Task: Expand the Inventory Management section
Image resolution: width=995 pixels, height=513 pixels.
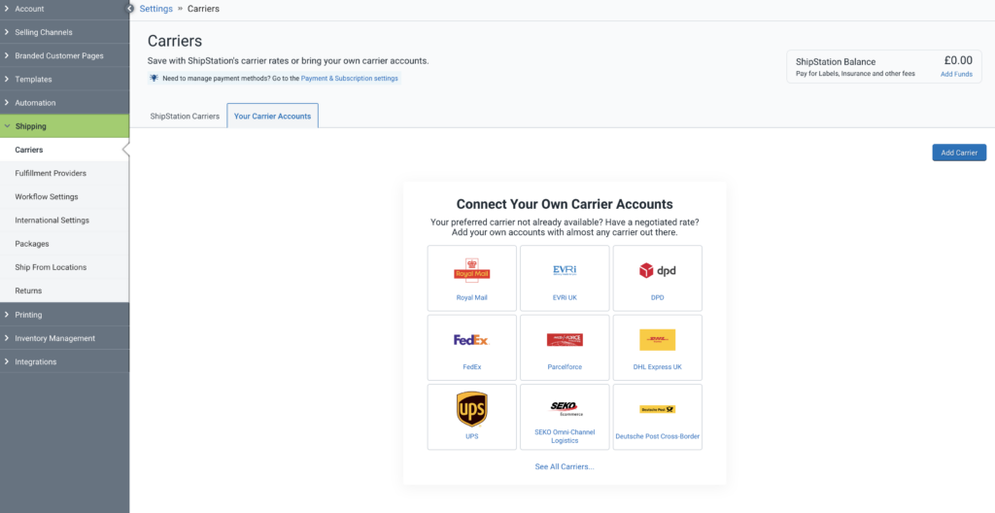Action: coord(54,338)
